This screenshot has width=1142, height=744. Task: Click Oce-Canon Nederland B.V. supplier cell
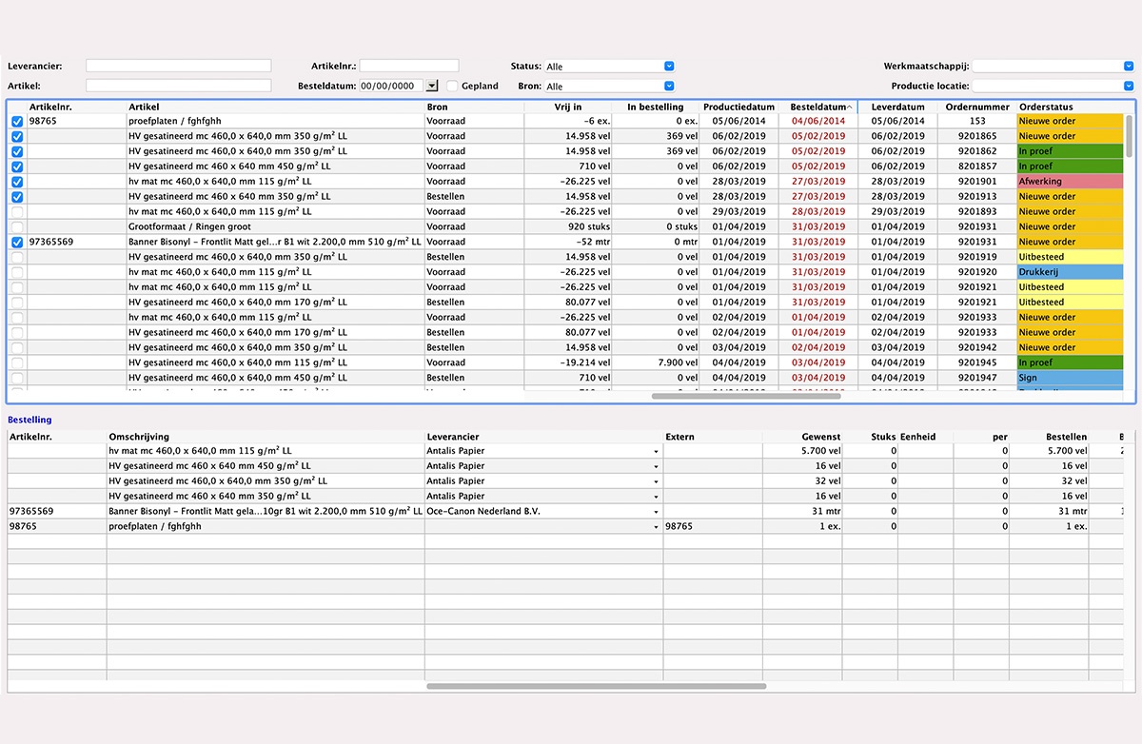[542, 512]
